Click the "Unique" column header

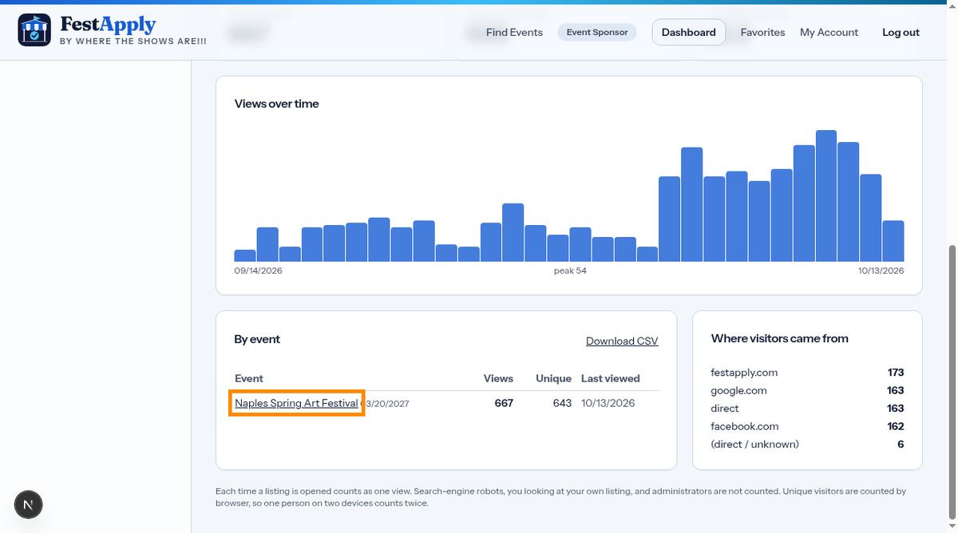point(553,378)
